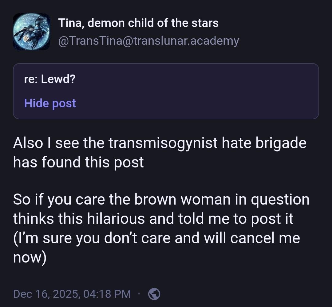Click the "So if you care" opening words

(x=59, y=200)
